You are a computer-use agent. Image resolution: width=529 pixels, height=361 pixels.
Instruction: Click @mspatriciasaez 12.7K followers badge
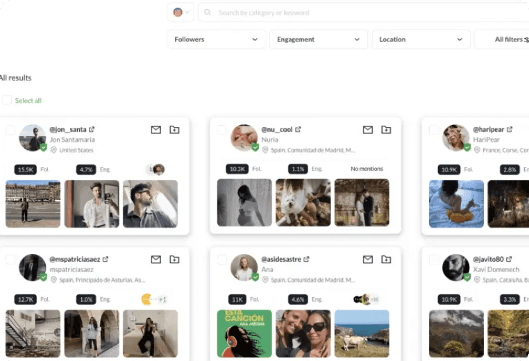[25, 299]
